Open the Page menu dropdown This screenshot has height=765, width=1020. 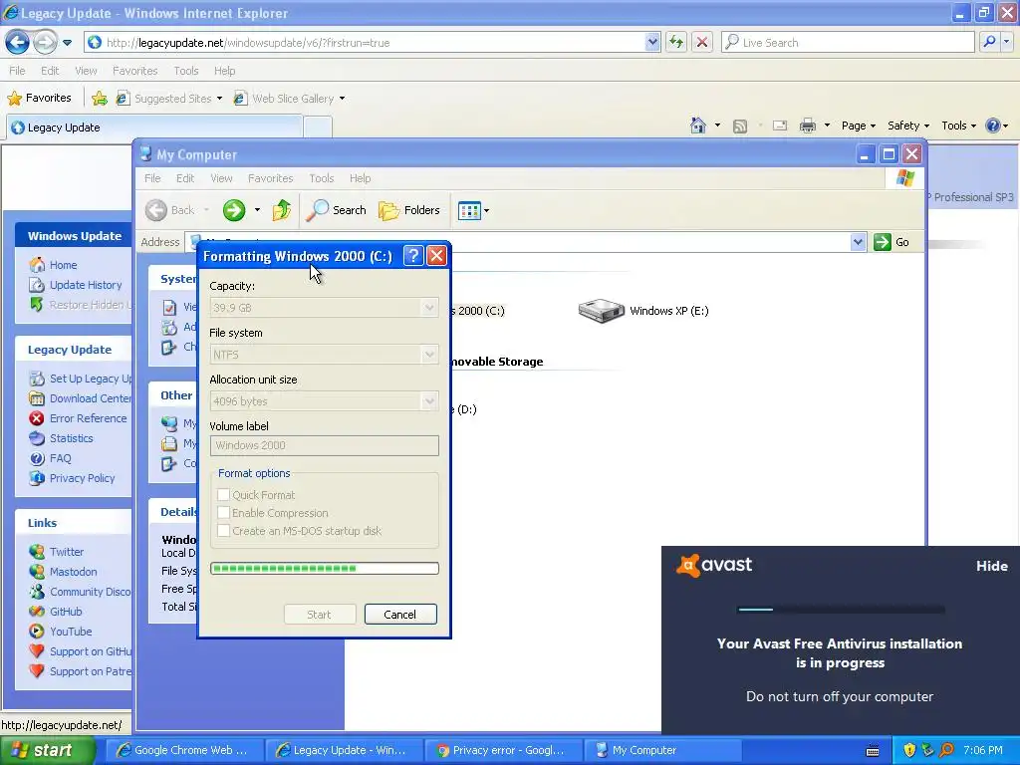858,126
